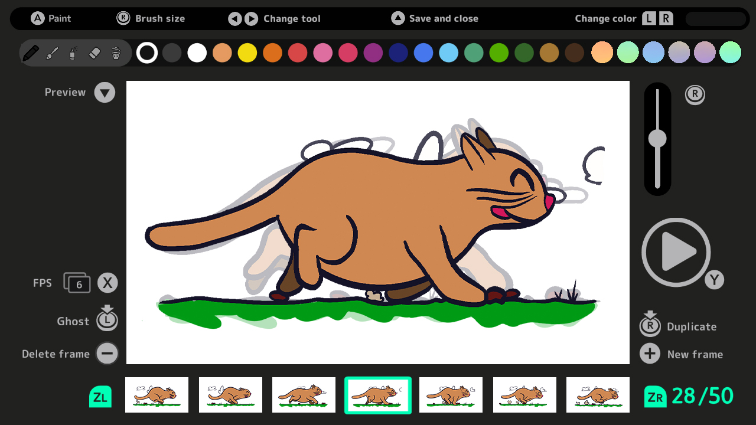Select the eraser tool
756x425 pixels.
pyautogui.click(x=94, y=53)
